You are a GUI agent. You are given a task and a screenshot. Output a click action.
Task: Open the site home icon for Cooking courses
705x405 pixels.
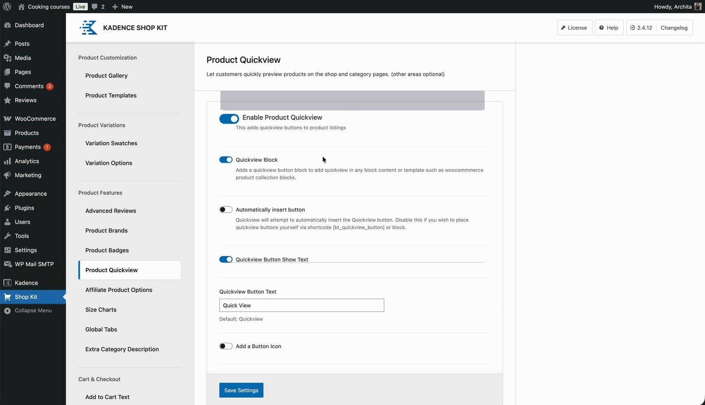pos(21,7)
